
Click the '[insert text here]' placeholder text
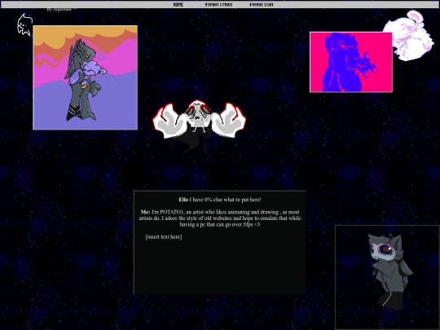pyautogui.click(x=164, y=237)
